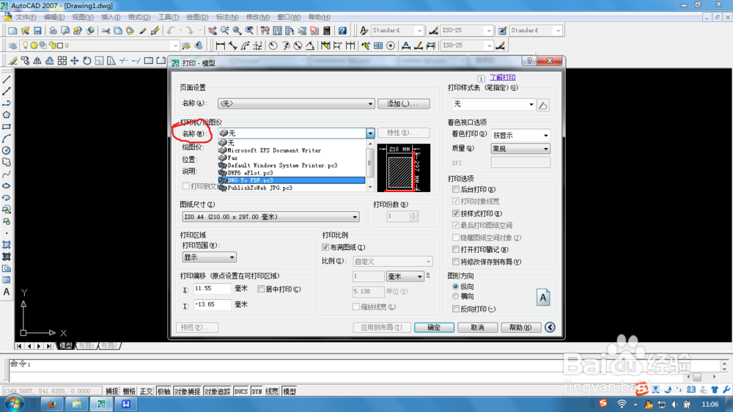Open 了解打印 link
The image size is (733, 412).
click(x=503, y=77)
